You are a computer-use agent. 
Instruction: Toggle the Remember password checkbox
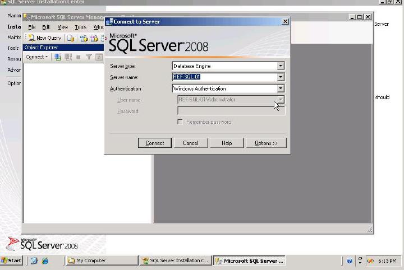[180, 122]
